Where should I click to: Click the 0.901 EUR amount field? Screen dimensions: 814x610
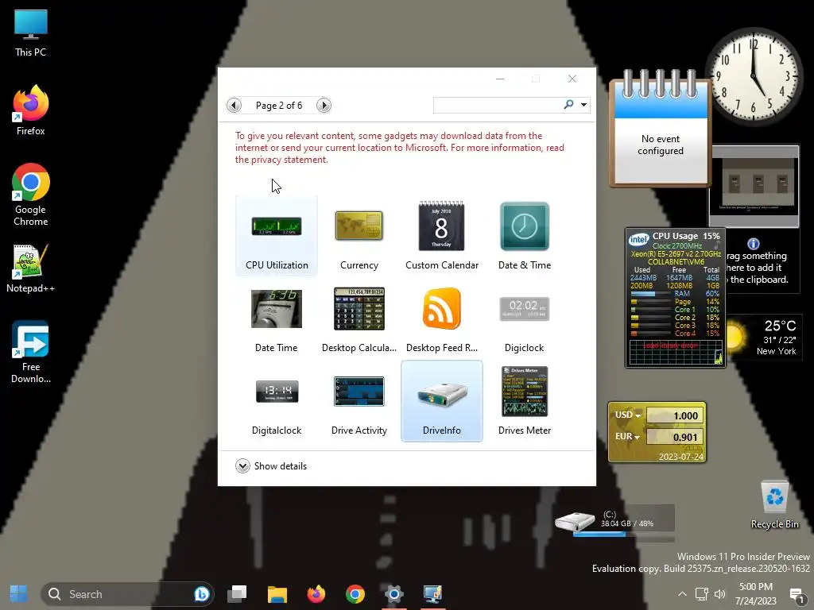click(x=675, y=438)
